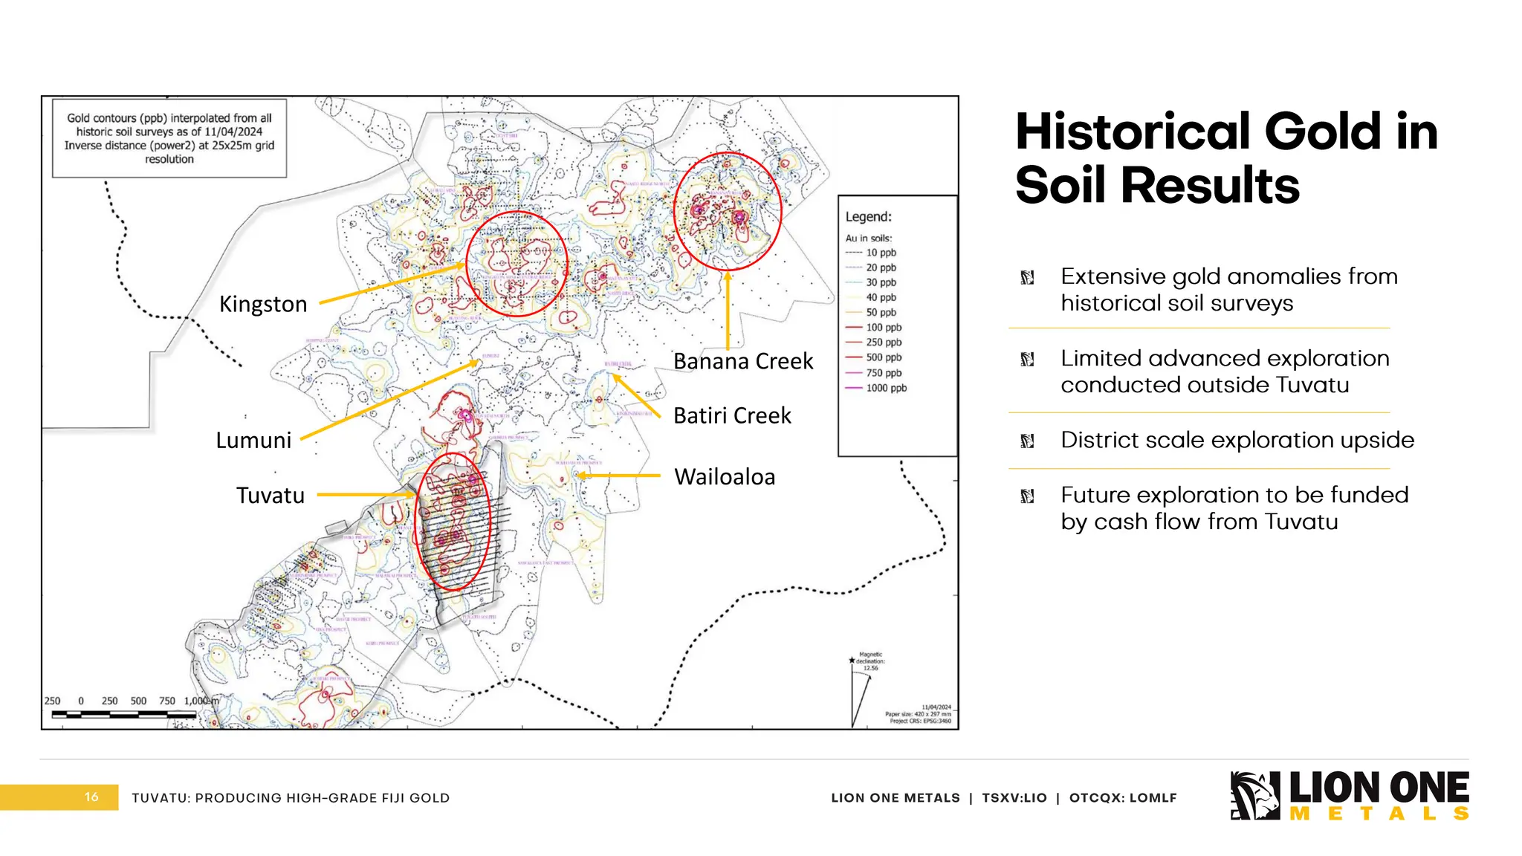Click the Wailoaloa label
This screenshot has width=1522, height=856.
tap(725, 477)
